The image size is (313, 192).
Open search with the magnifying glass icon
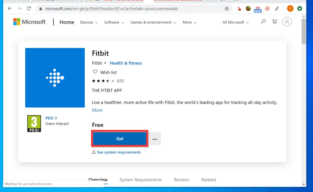(x=263, y=22)
